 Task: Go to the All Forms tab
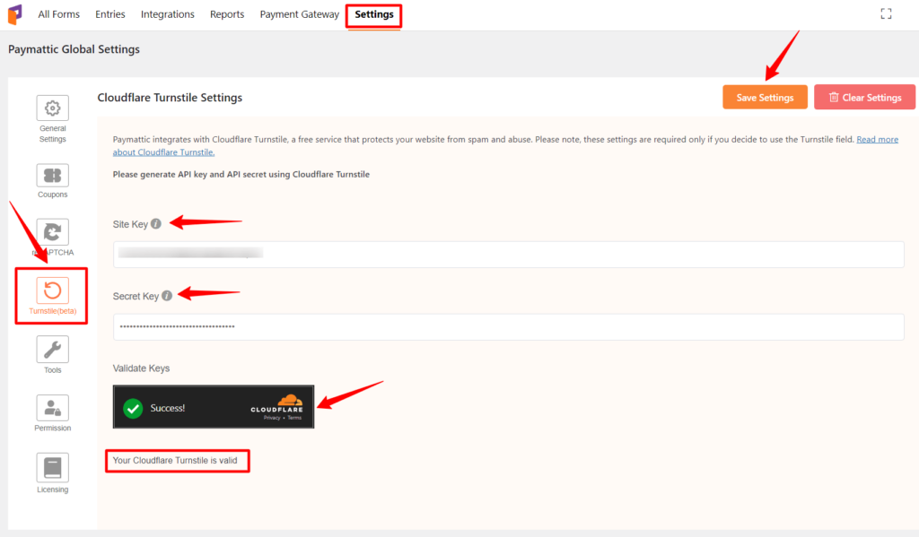point(58,14)
